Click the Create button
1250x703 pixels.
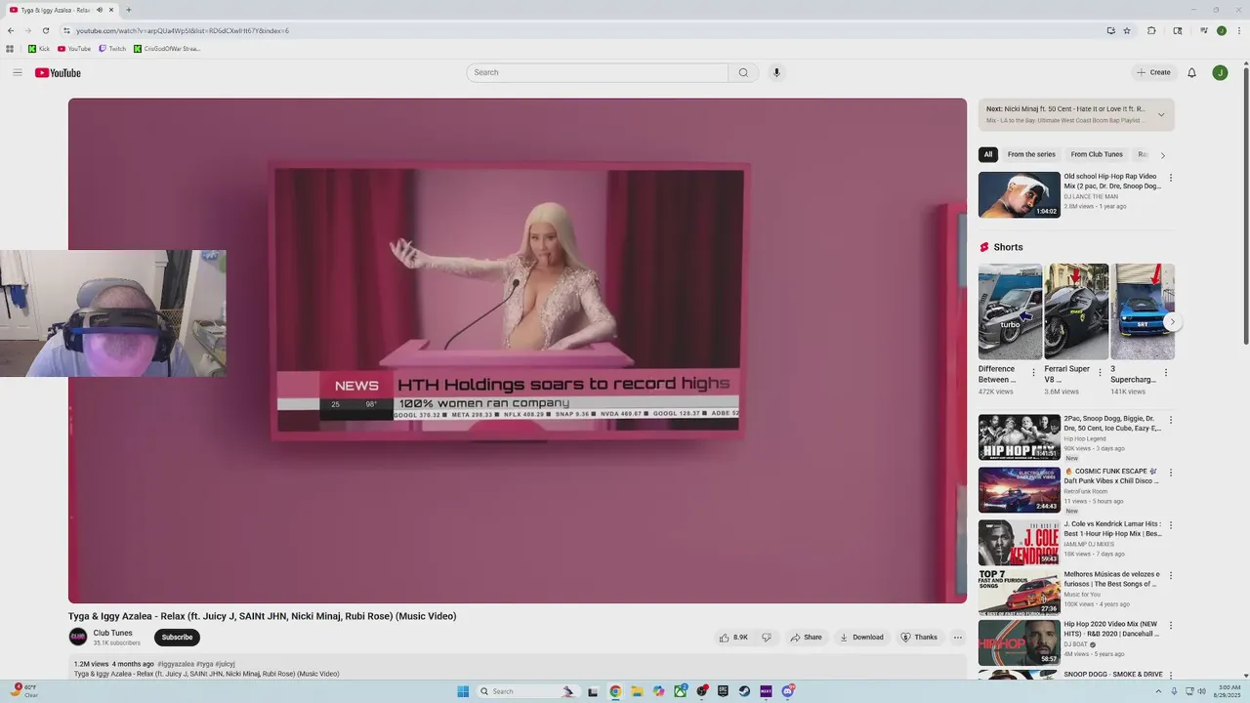click(x=1153, y=72)
